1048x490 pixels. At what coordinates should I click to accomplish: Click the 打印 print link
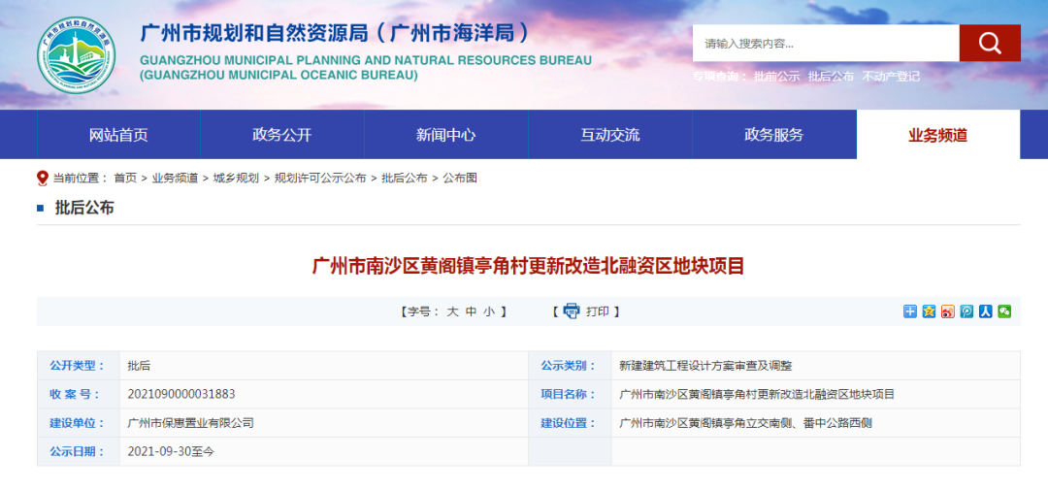point(598,311)
